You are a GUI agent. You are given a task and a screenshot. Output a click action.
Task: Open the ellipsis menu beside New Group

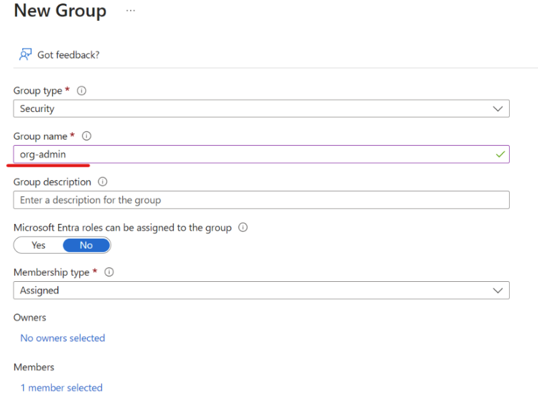click(131, 11)
